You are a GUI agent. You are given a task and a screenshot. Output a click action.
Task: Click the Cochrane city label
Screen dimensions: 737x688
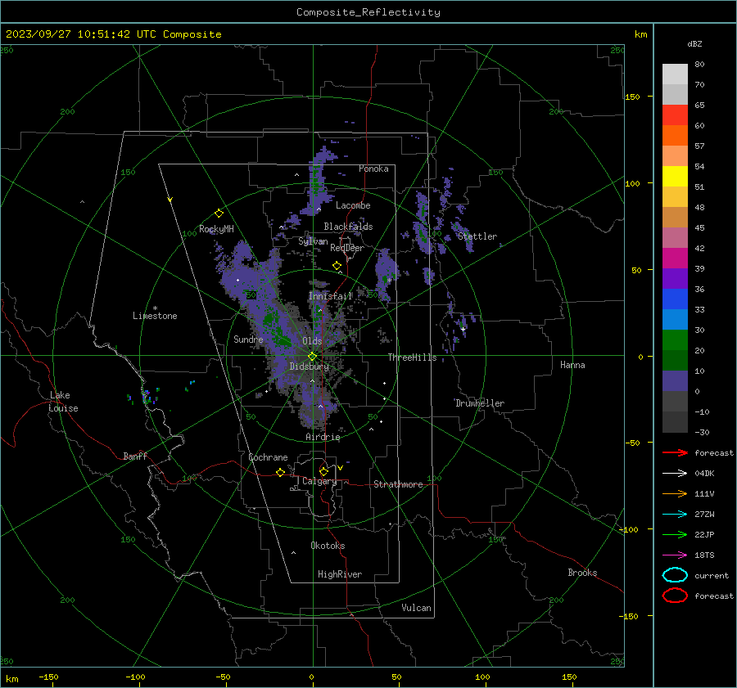268,457
